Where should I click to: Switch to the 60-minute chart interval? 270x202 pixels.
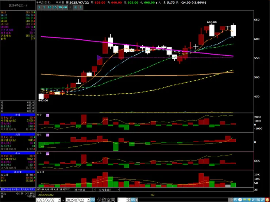[65, 7]
